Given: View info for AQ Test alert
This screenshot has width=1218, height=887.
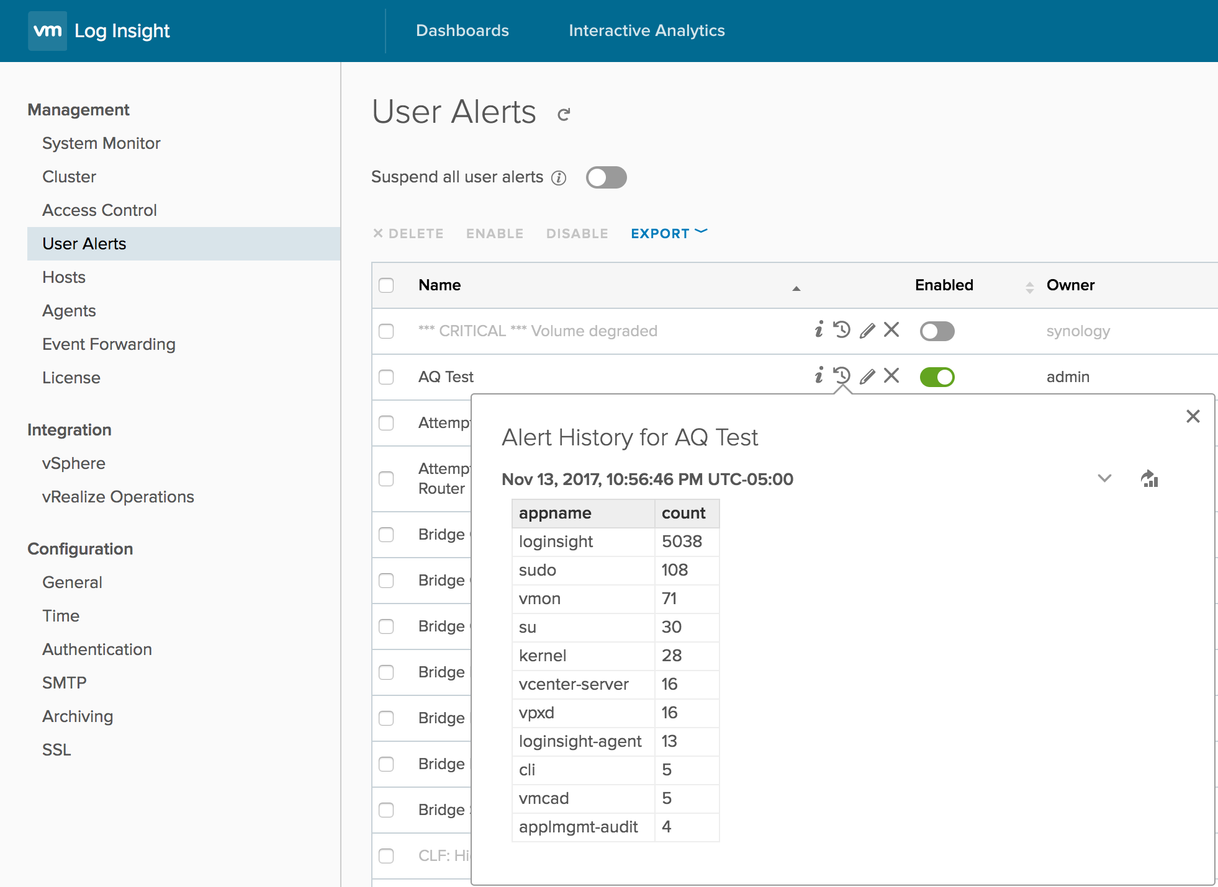Looking at the screenshot, I should tap(819, 375).
